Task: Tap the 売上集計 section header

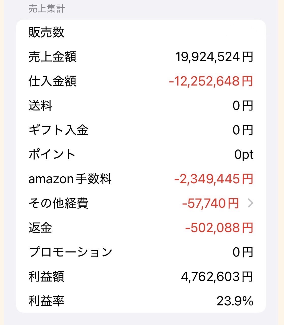Action: pyautogui.click(x=47, y=9)
